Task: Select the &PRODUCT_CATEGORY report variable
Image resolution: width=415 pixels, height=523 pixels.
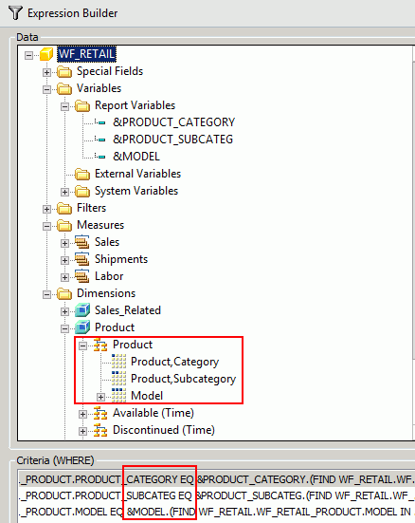Action: pos(173,122)
